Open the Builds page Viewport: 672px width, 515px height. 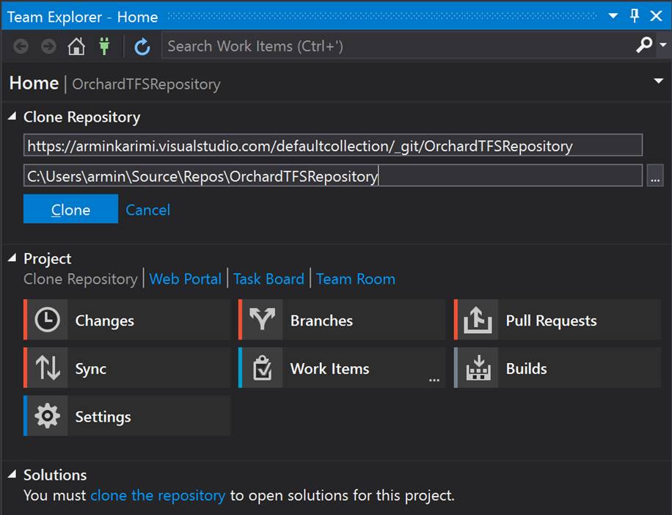coord(525,368)
